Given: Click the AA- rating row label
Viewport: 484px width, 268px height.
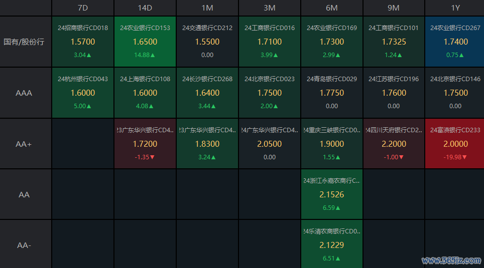Looking at the screenshot, I should tap(26, 244).
